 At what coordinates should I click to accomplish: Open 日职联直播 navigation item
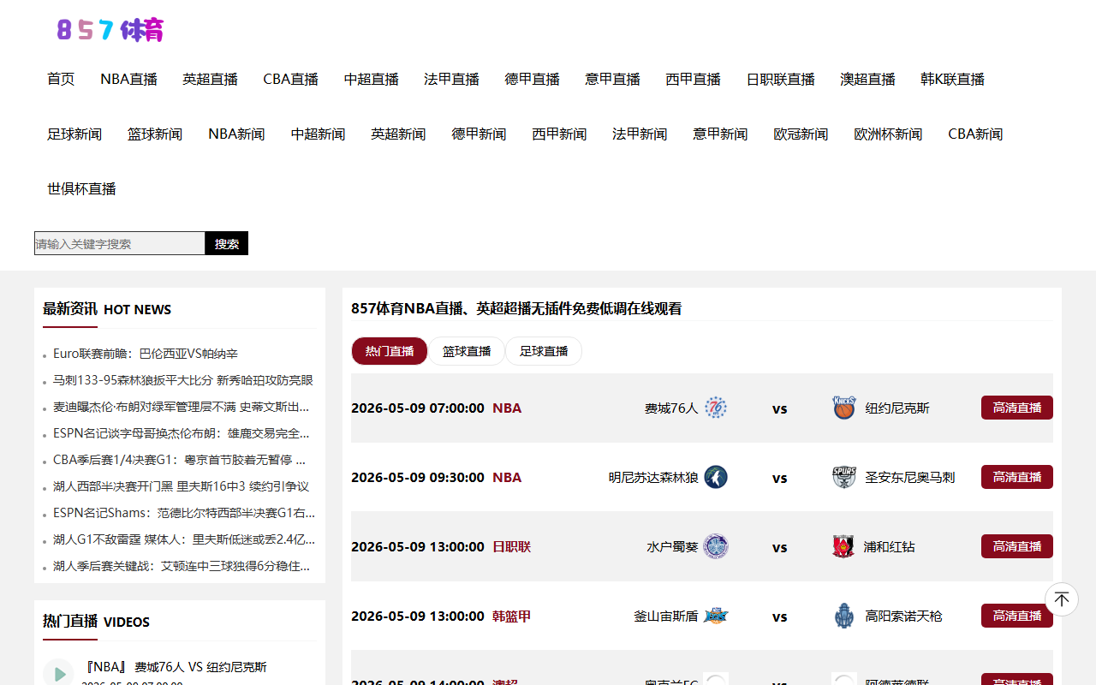click(x=781, y=79)
